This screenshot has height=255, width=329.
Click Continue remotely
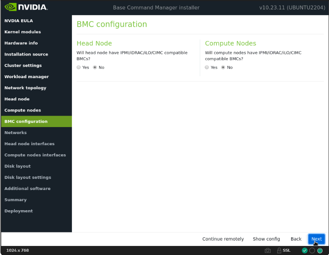[223, 239]
